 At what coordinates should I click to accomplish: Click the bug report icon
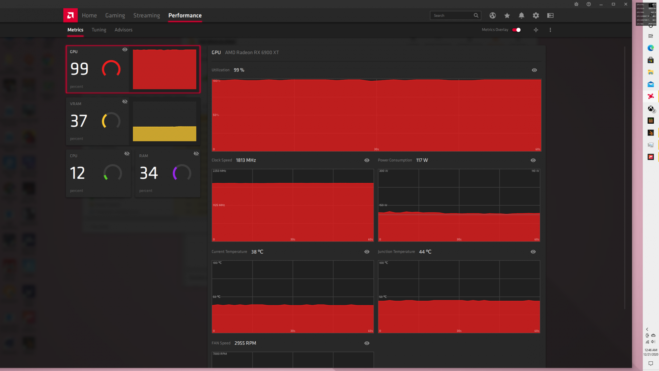click(576, 4)
